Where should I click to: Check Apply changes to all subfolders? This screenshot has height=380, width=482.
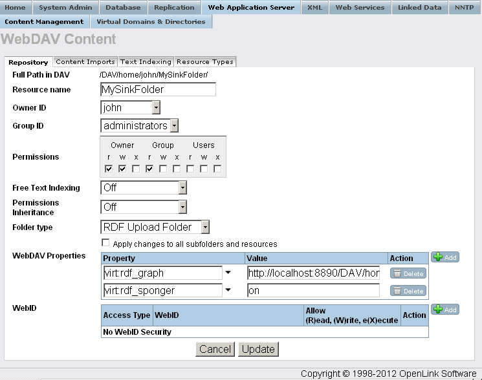(105, 243)
